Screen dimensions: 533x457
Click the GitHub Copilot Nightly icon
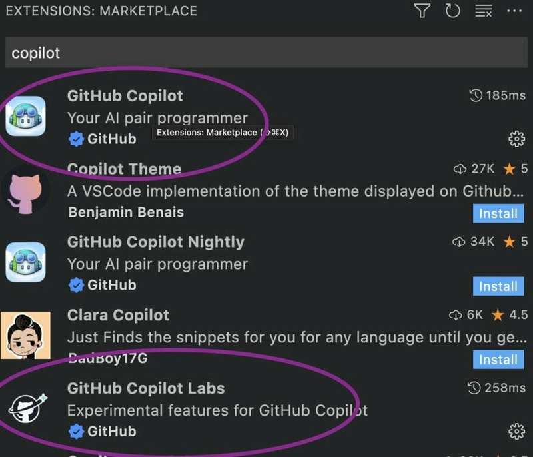coord(26,262)
